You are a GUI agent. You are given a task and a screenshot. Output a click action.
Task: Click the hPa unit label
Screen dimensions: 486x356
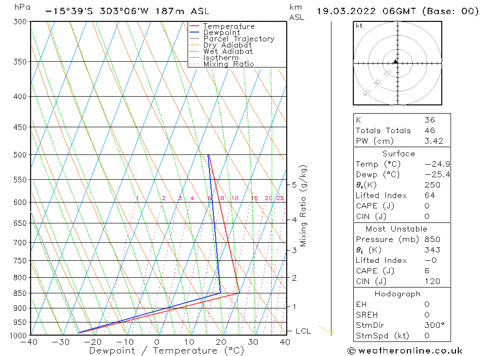22,7
